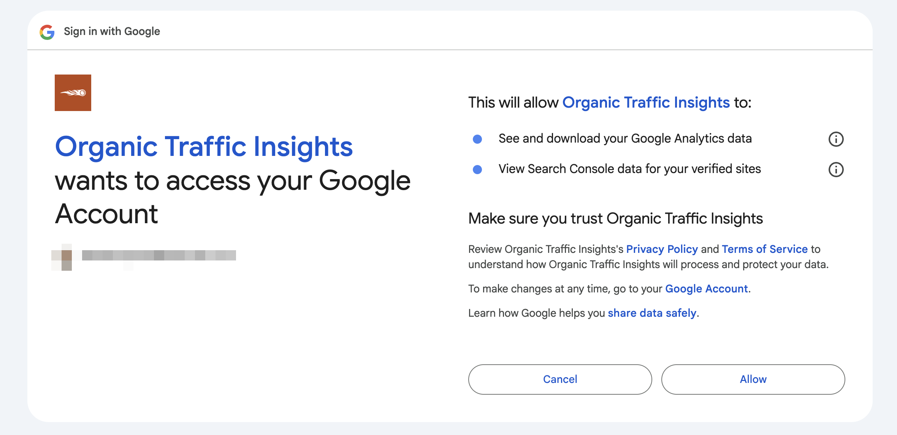This screenshot has height=435, width=897.
Task: Open the Privacy Policy link
Action: point(662,249)
